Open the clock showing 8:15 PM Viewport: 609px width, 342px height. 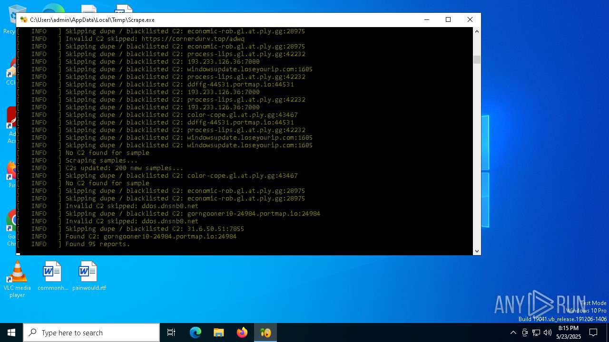click(569, 332)
